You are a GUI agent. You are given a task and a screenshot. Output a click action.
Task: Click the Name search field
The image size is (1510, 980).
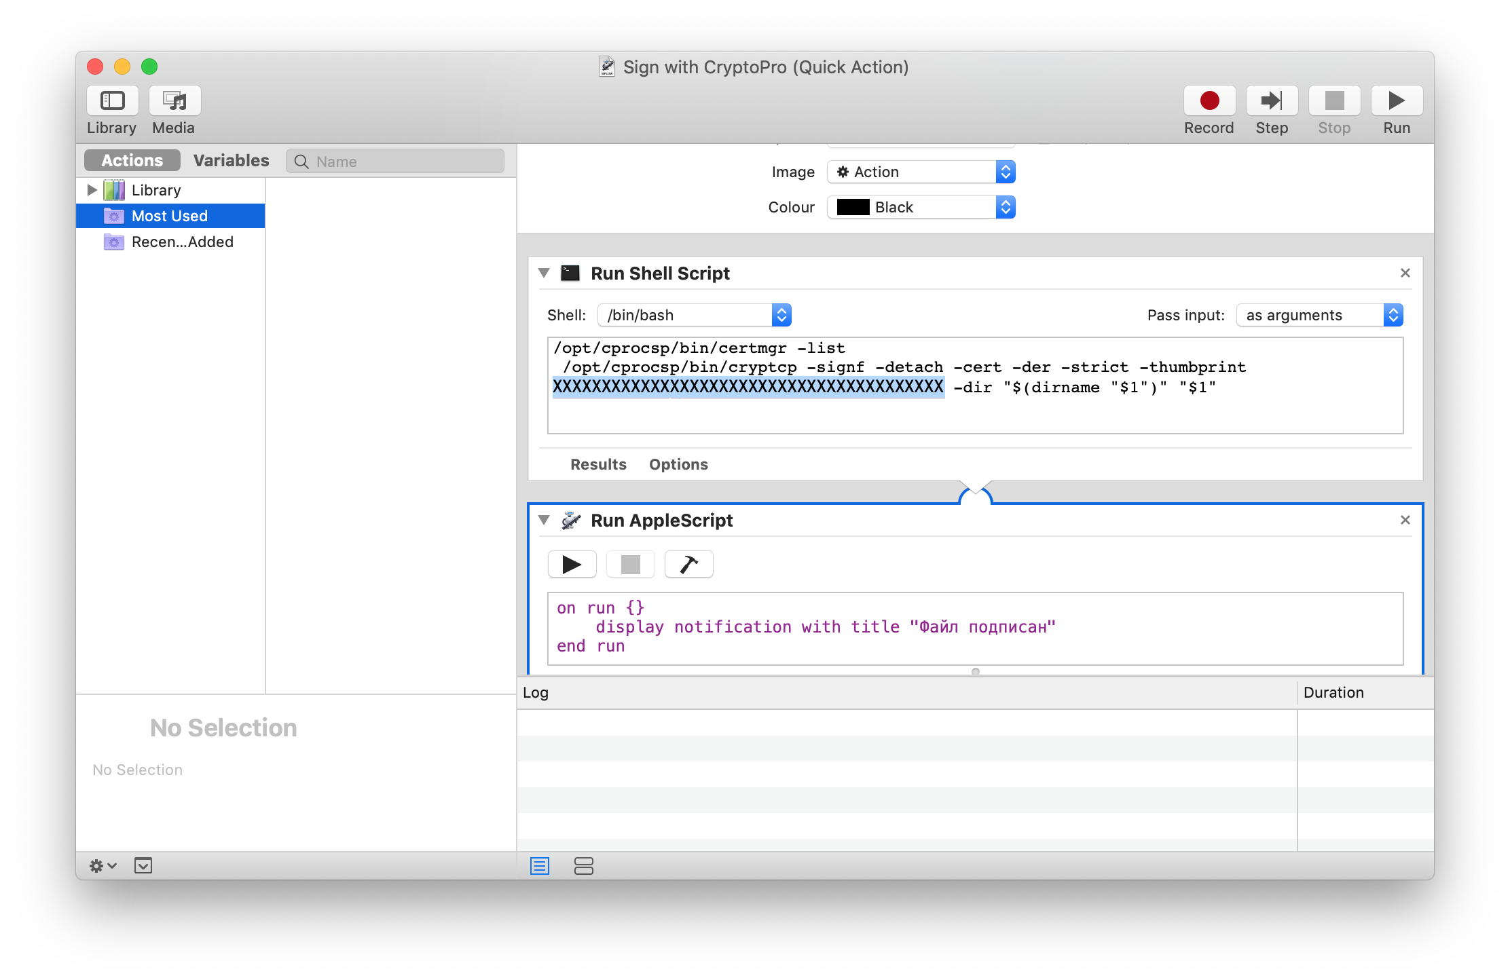pyautogui.click(x=395, y=162)
